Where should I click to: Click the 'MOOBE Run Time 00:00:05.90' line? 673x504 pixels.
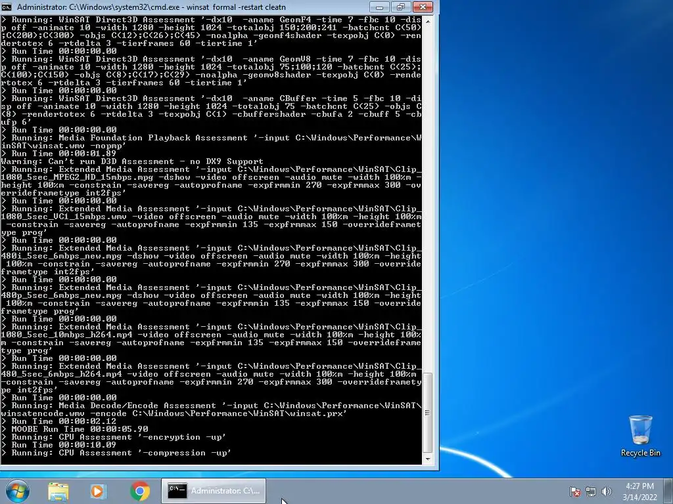click(x=75, y=429)
